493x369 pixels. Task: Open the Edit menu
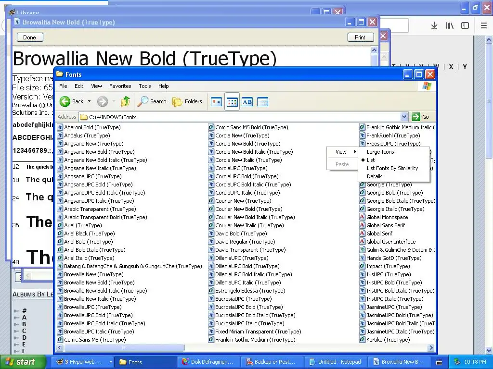[x=79, y=86]
